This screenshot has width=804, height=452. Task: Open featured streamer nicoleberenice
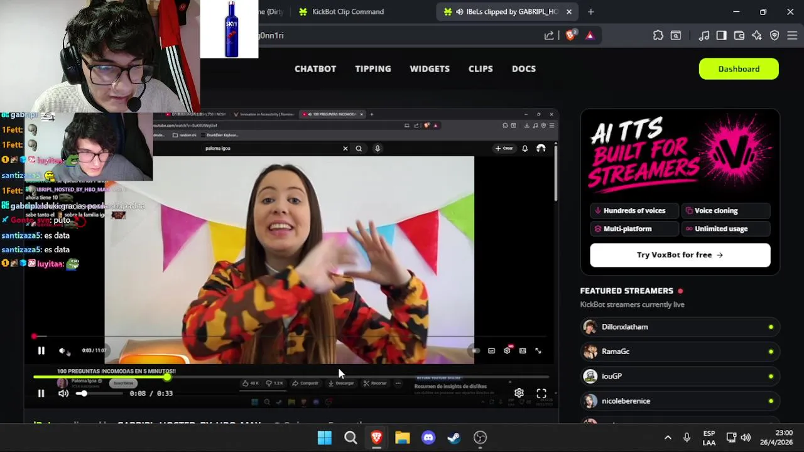(x=680, y=401)
